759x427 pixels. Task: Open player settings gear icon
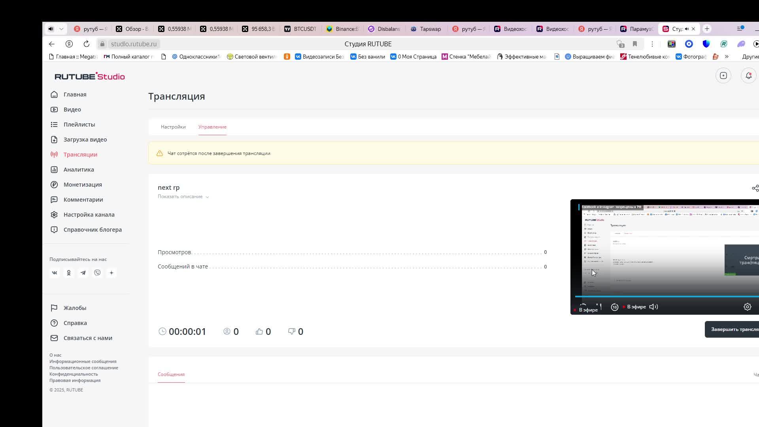coord(747,307)
